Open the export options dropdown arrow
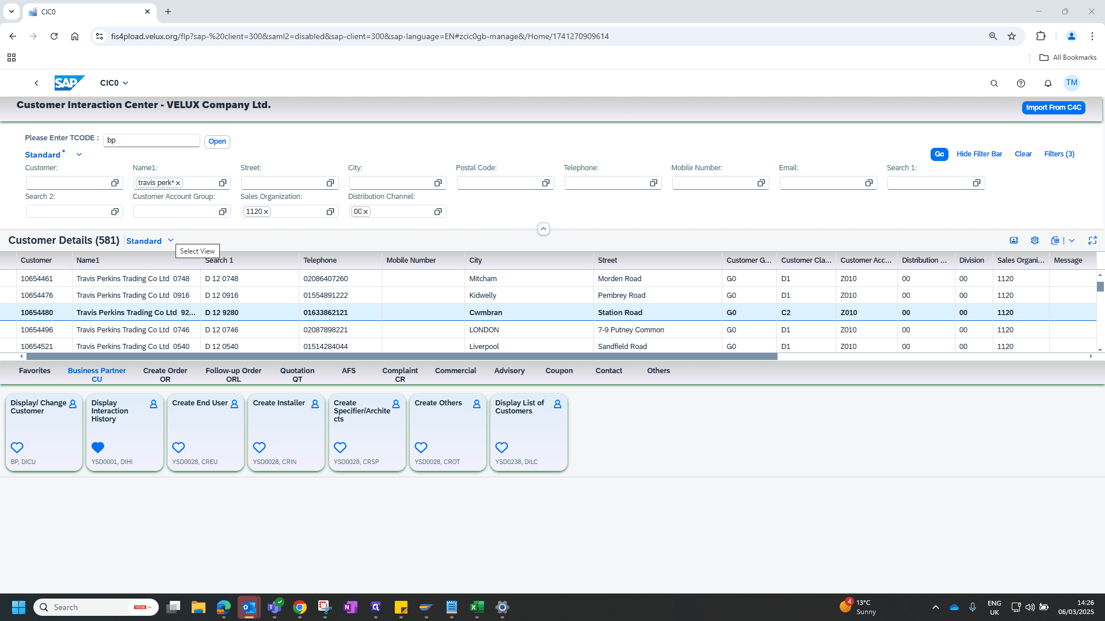Viewport: 1105px width, 621px height. click(x=1072, y=240)
